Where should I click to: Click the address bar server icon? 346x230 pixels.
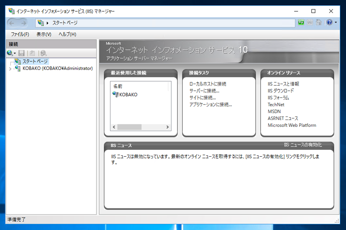point(41,23)
